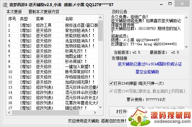Maximize the 逆天辅助 window
Image resolution: width=192 pixels, height=127 pixels.
coord(170,4)
